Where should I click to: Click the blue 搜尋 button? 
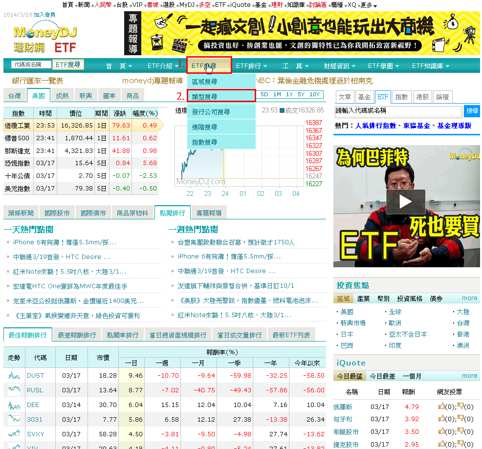coord(472,111)
